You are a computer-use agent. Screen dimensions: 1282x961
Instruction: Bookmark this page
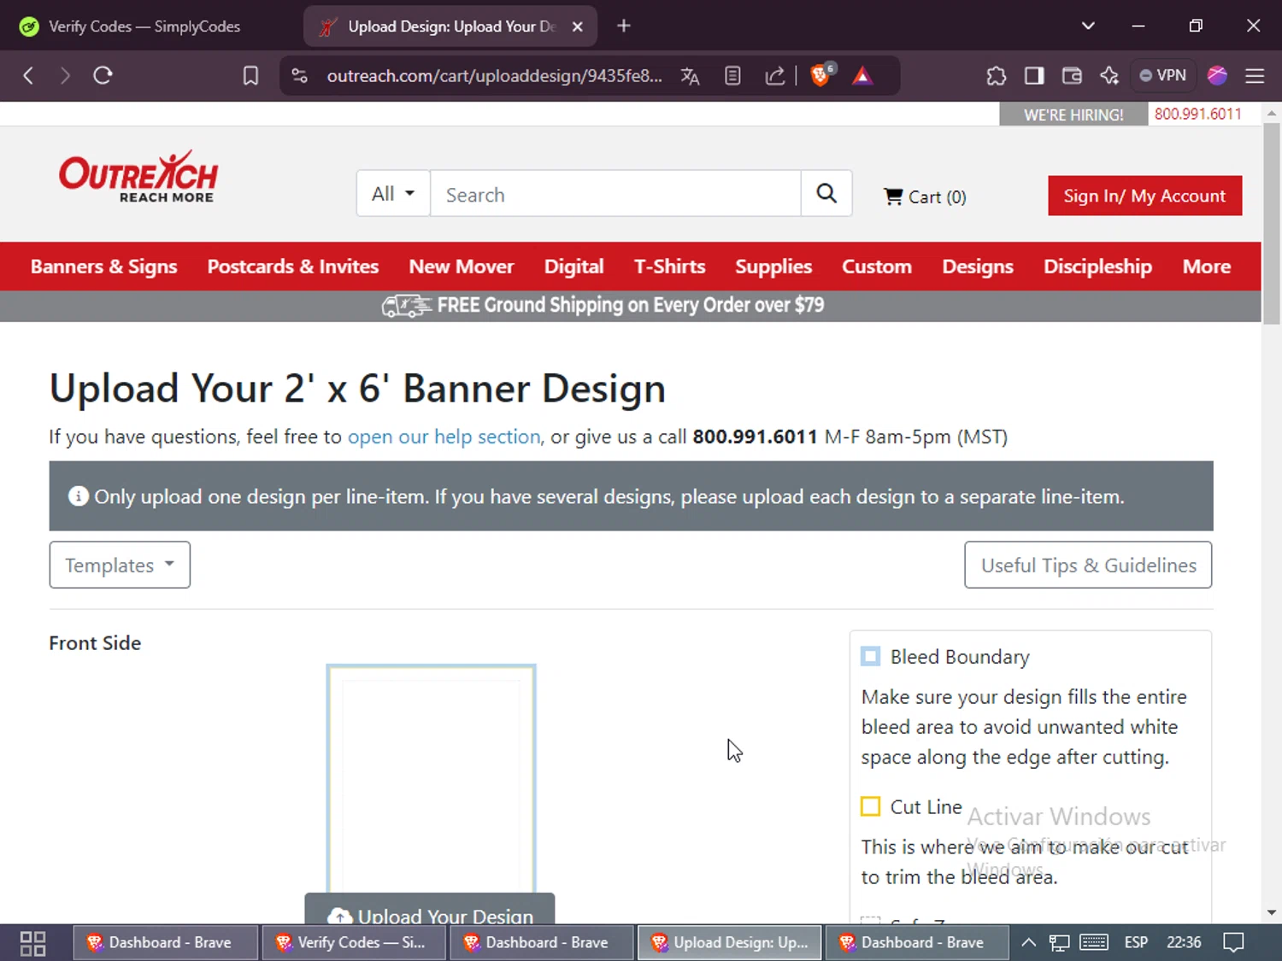(250, 76)
